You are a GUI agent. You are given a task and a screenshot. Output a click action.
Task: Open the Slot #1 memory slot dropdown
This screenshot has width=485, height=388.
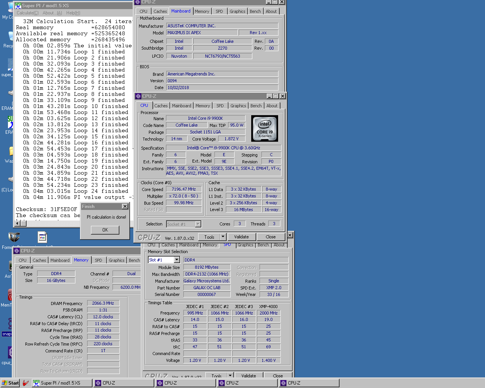point(177,260)
